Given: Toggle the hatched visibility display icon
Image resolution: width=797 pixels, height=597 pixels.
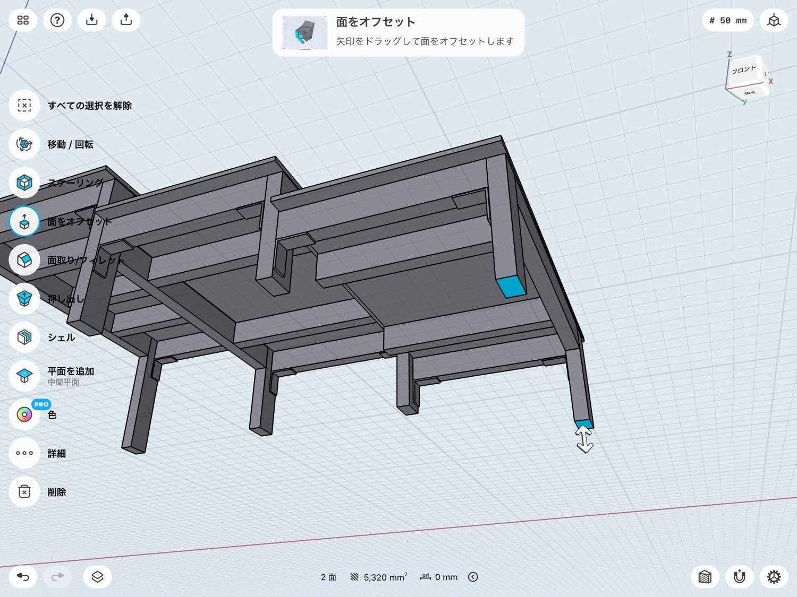Looking at the screenshot, I should click(705, 577).
